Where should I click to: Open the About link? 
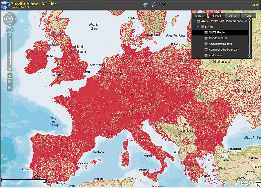[x=256, y=5]
